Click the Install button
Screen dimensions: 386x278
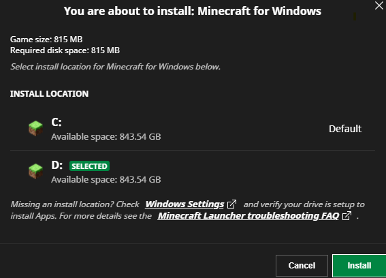359,266
